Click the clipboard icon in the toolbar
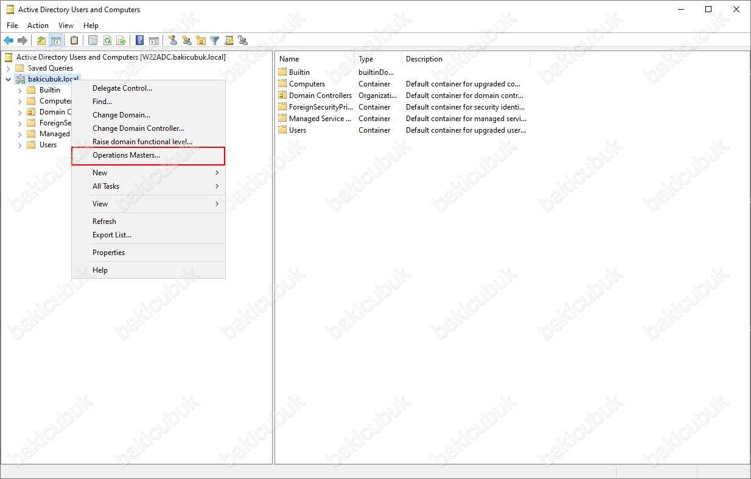The image size is (751, 479). click(x=74, y=41)
